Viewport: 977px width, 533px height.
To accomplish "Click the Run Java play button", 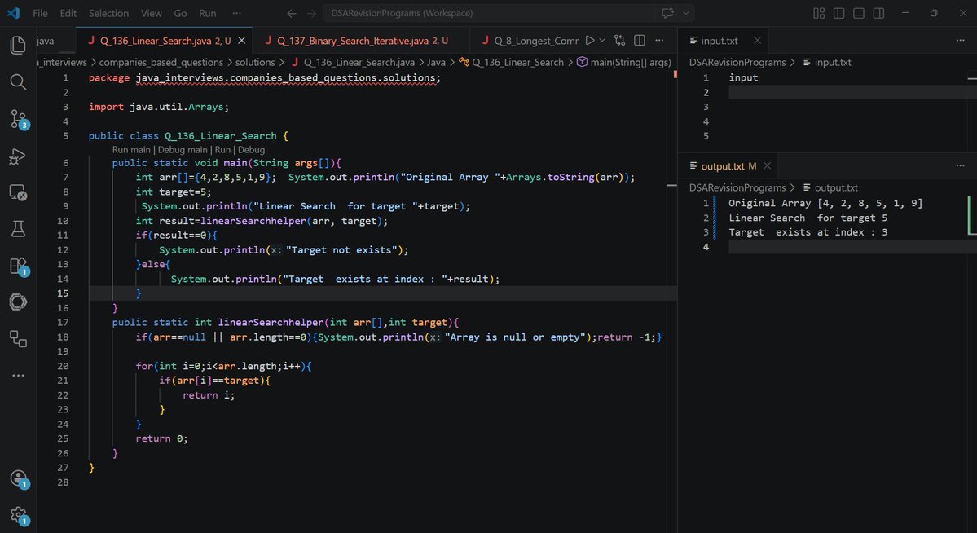I will click(x=589, y=41).
